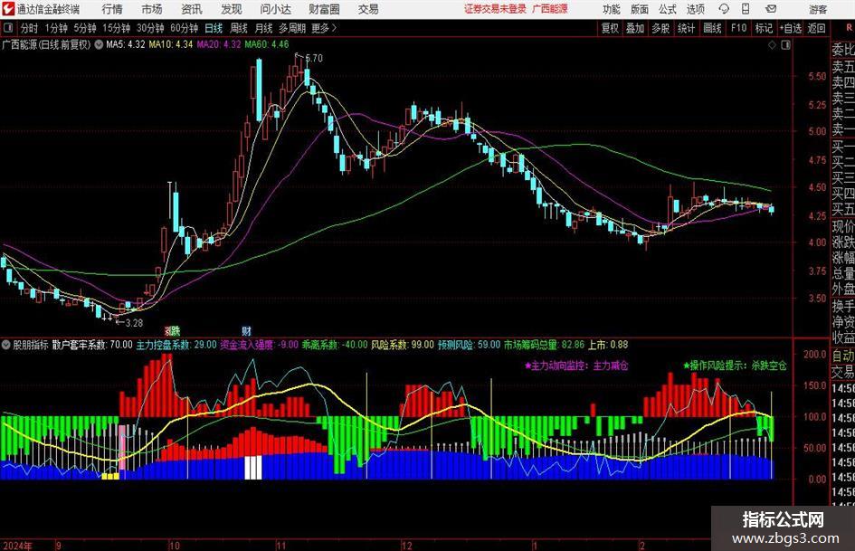This screenshot has height=551, width=855.
Task: Toggle the left sidebar panel icon
Action: coord(7,28)
